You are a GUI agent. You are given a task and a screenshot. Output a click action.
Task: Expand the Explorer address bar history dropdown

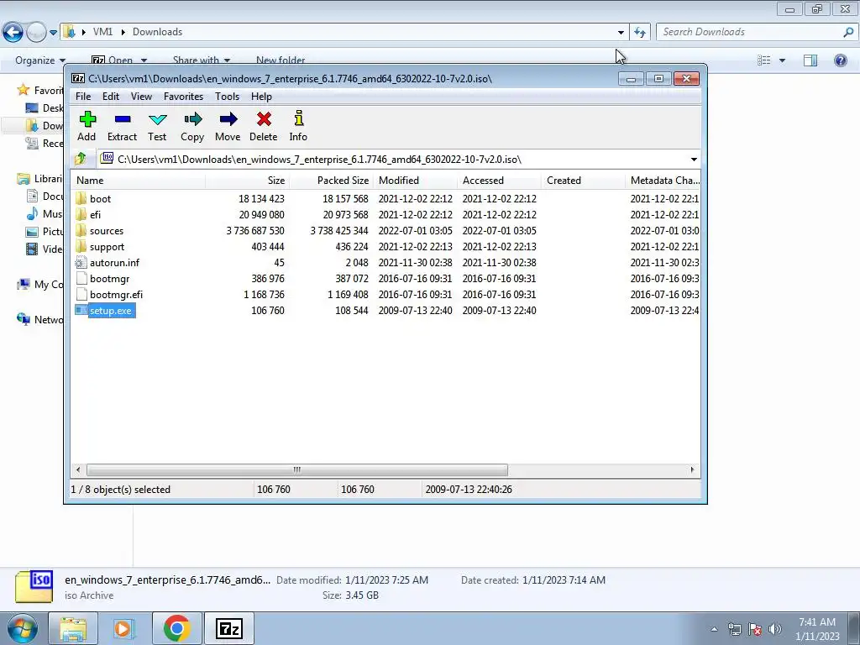pos(621,33)
